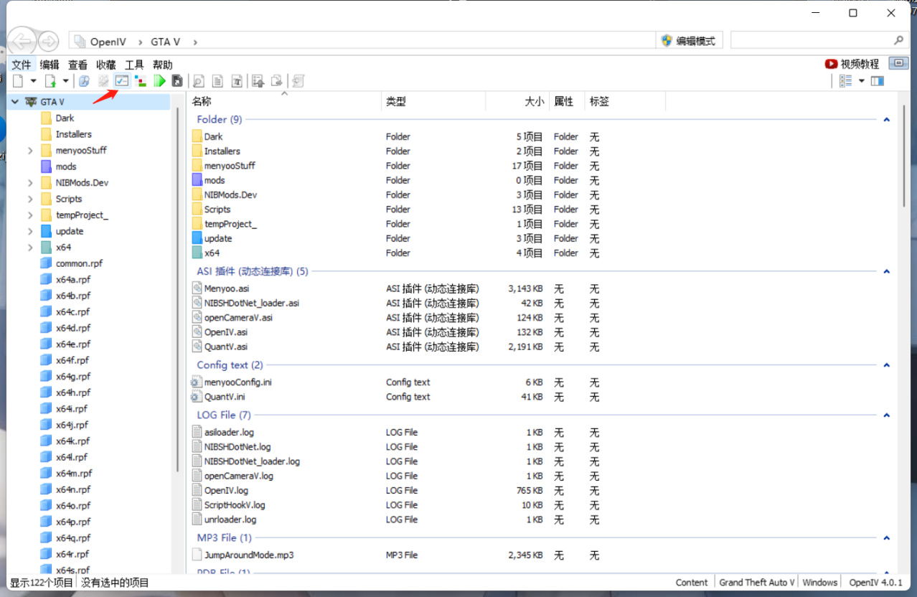Toggle the small window button beside 视频教程
This screenshot has width=917, height=597.
coord(898,63)
